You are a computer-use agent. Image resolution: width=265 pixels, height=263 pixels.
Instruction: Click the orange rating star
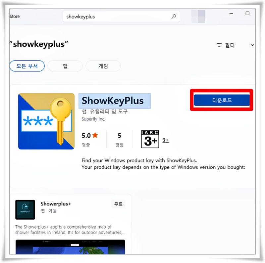(95, 135)
